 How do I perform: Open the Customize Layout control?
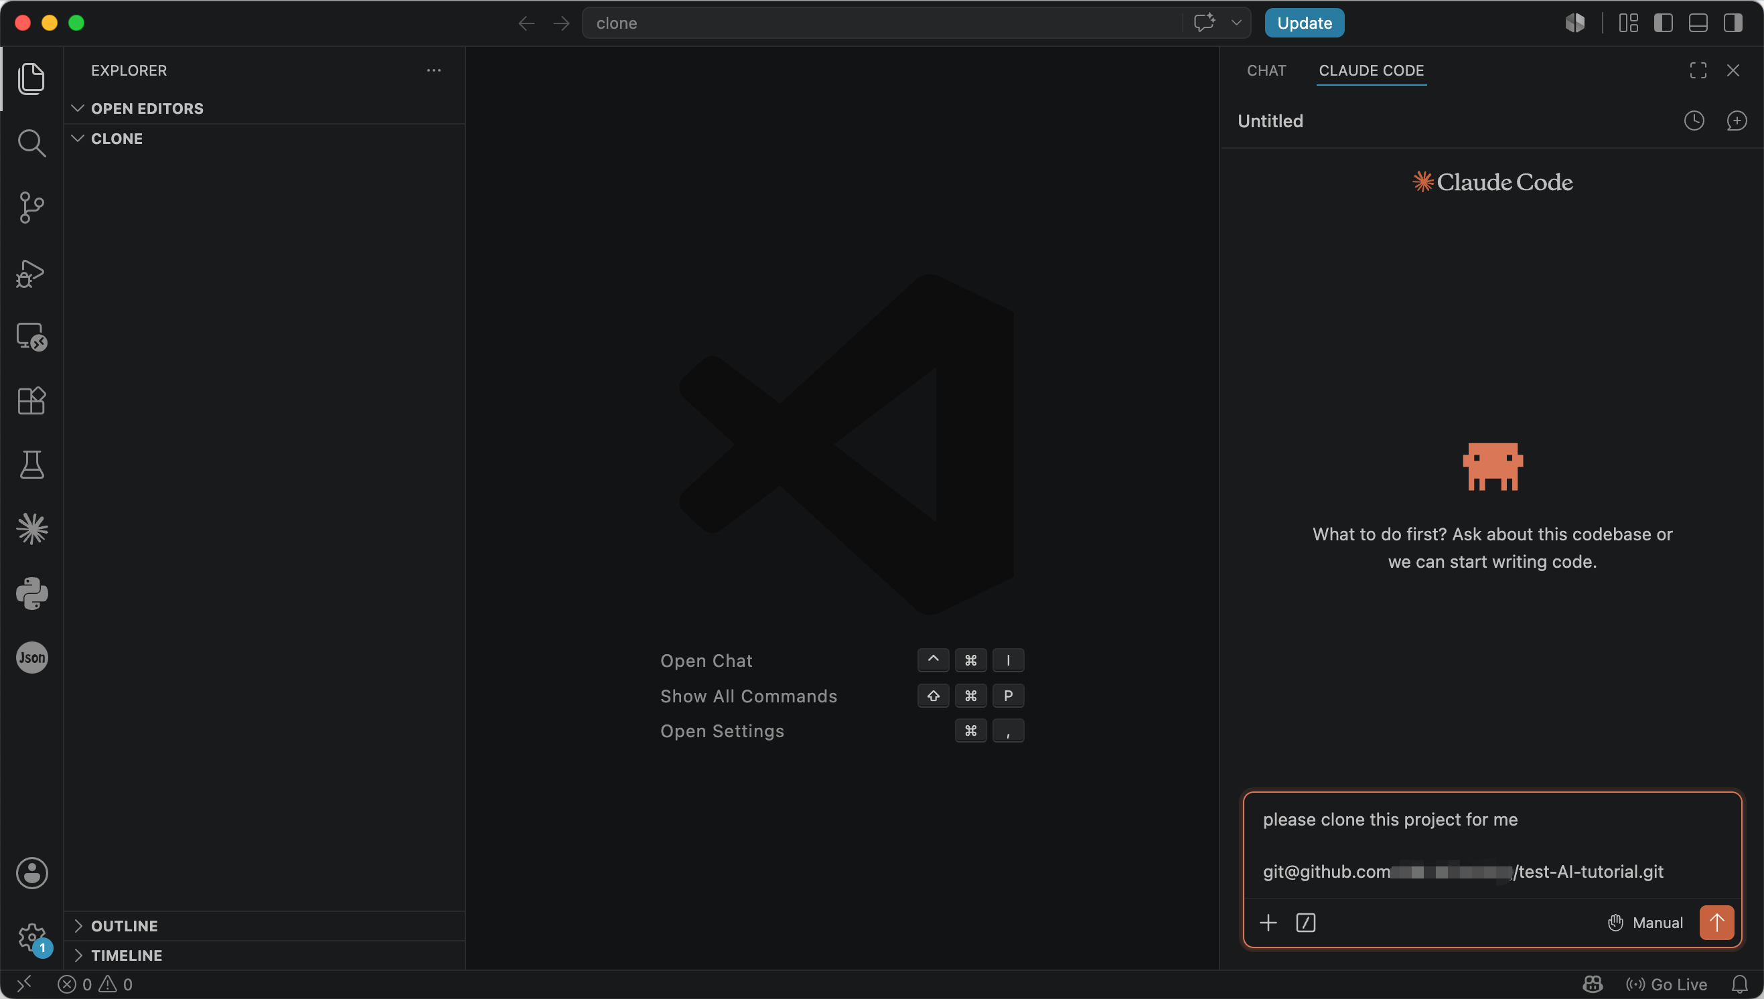pos(1628,23)
